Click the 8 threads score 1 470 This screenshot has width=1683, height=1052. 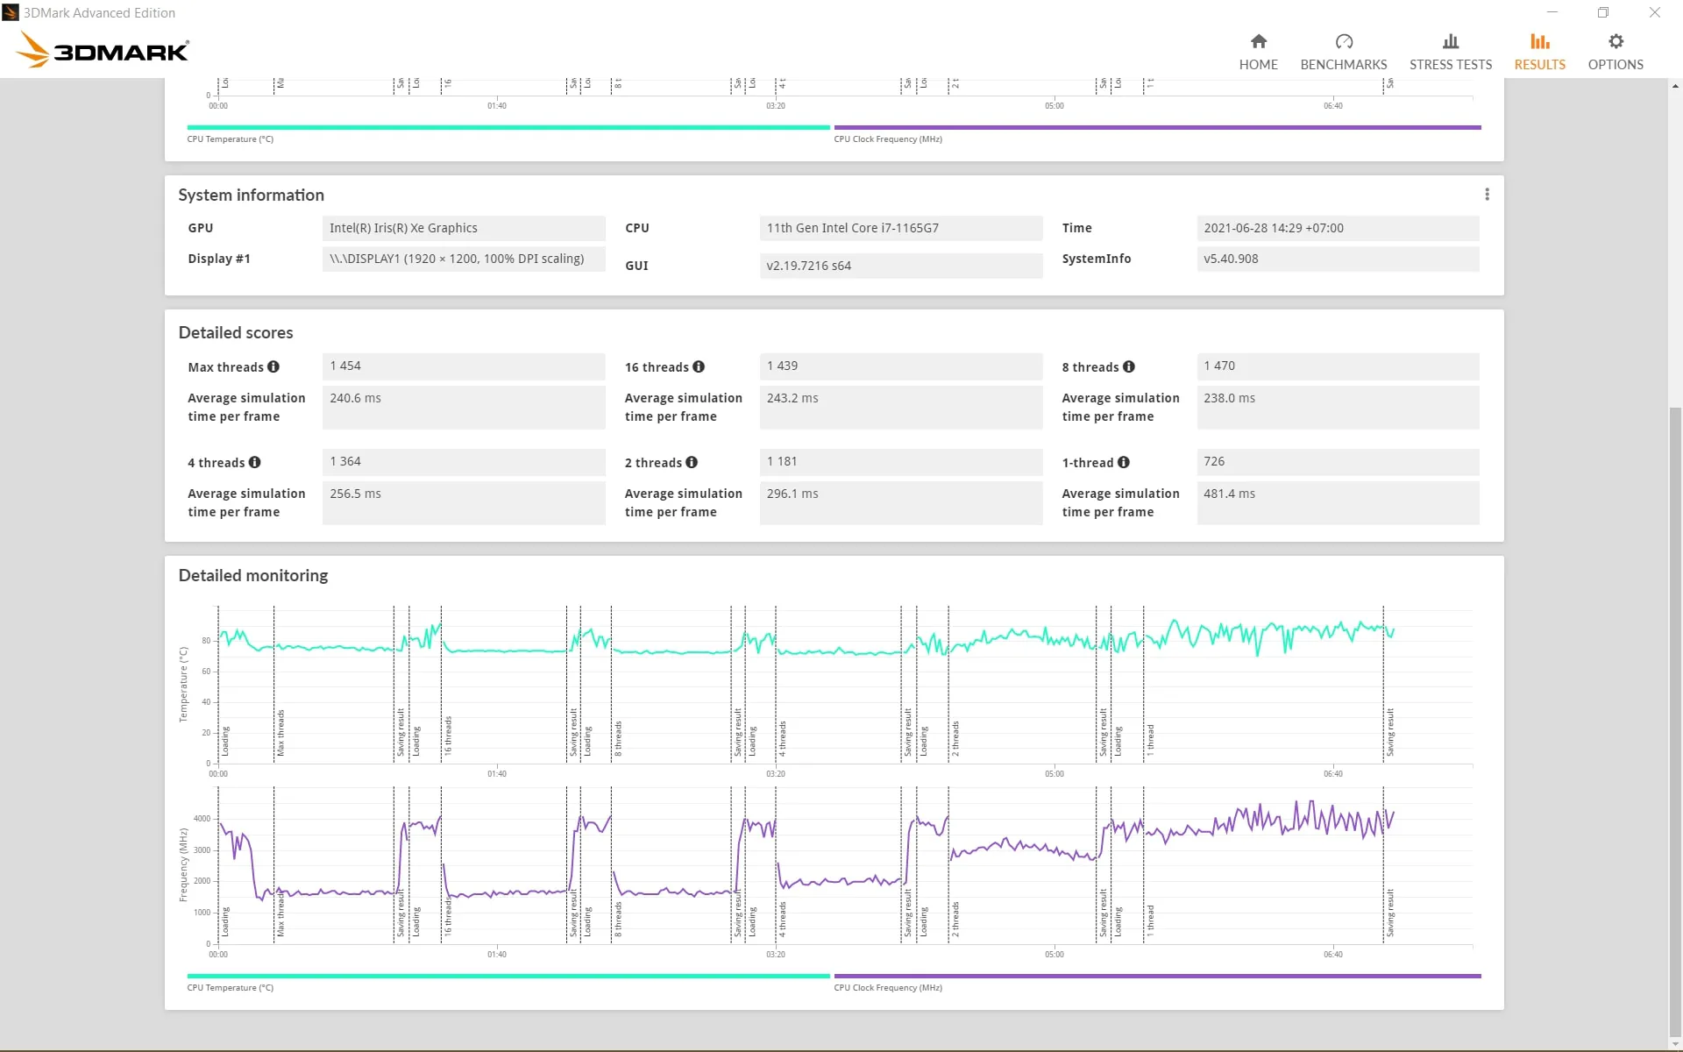point(1338,366)
